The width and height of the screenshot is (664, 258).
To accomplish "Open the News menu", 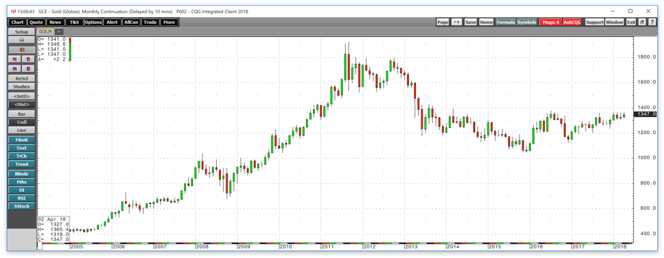I will 55,22.
